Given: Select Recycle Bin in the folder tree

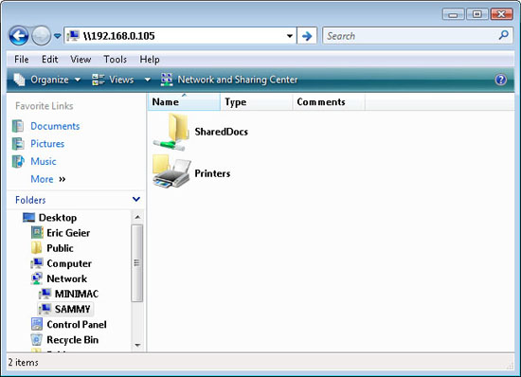Looking at the screenshot, I should 72,340.
